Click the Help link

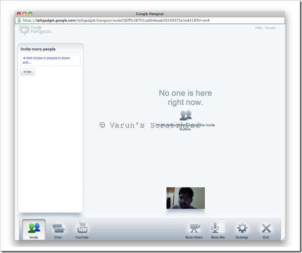259,28
